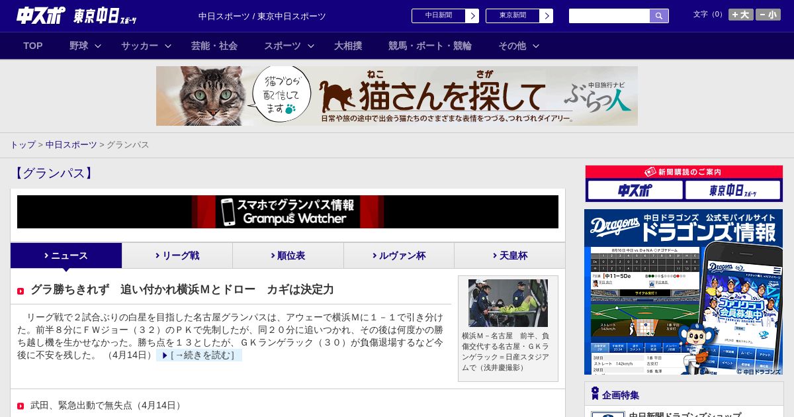Decrease text size with －小 button
794x417 pixels.
coord(768,15)
